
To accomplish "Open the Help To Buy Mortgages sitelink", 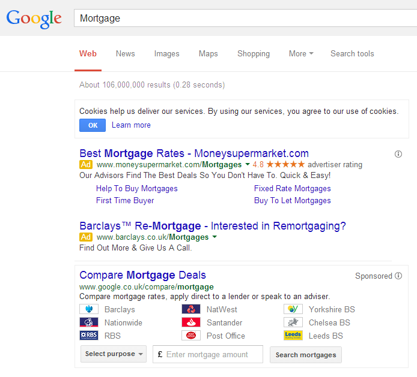I will coord(136,188).
